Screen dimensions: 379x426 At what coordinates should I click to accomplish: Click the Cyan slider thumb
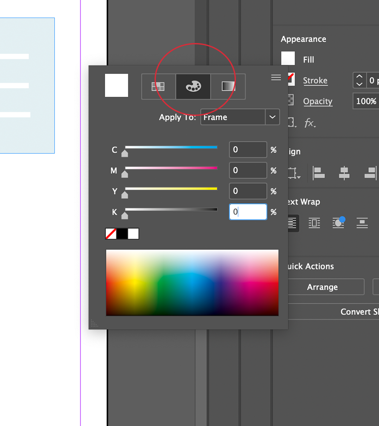125,153
